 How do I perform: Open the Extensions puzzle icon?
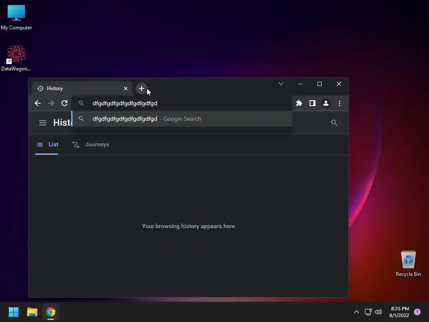[299, 103]
